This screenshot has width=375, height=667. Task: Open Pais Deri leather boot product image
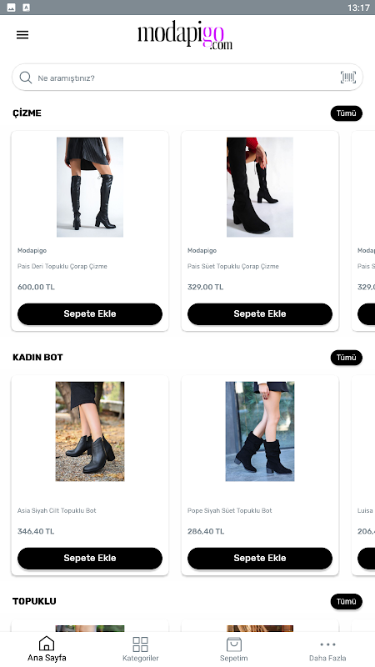90,187
